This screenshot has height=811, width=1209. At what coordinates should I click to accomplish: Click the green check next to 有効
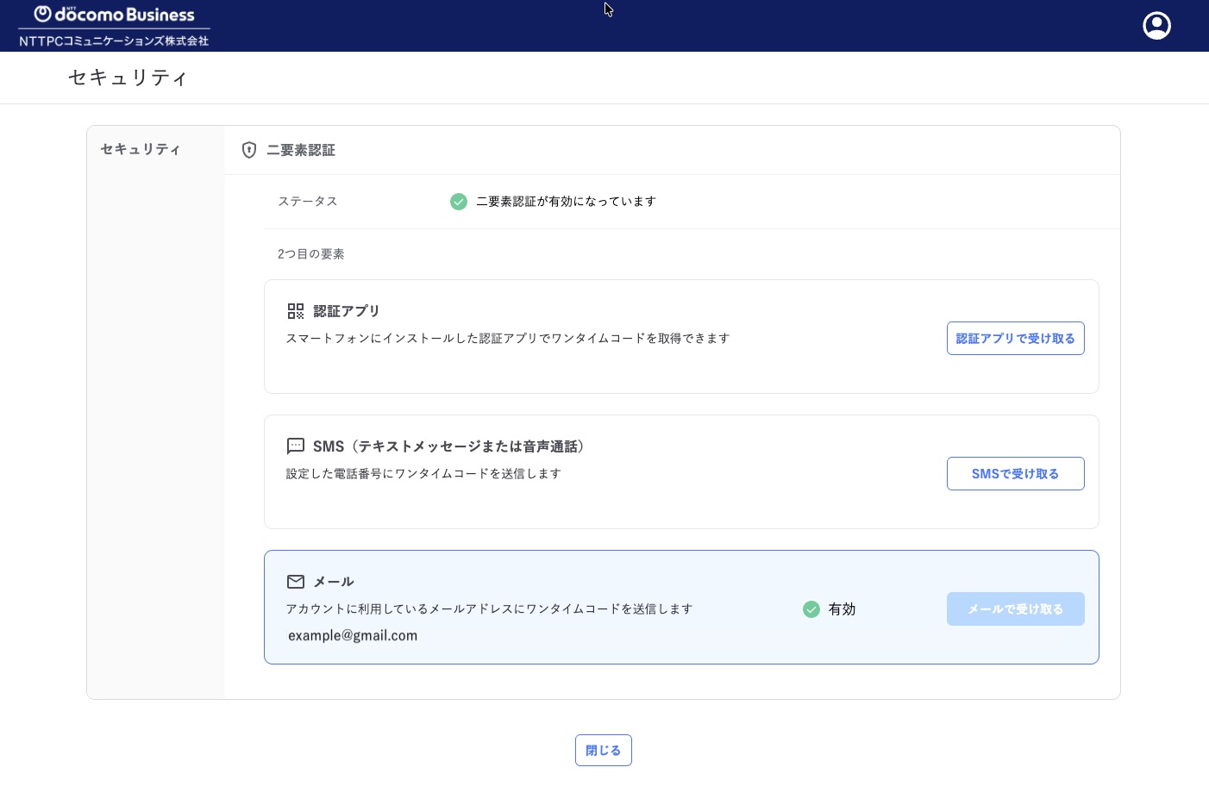[x=811, y=609]
